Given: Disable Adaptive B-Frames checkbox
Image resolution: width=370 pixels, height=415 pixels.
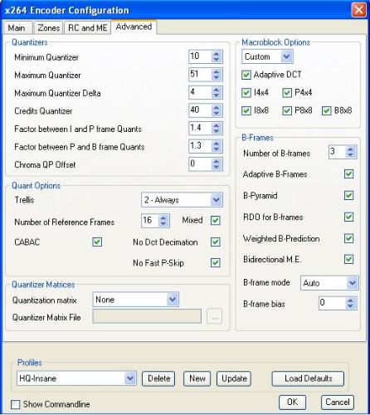Looking at the screenshot, I should click(x=348, y=174).
